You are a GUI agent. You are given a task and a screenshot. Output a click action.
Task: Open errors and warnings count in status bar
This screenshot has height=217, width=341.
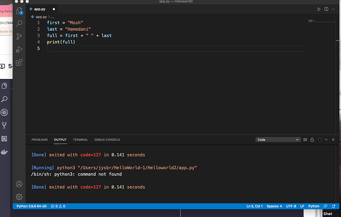click(x=58, y=206)
